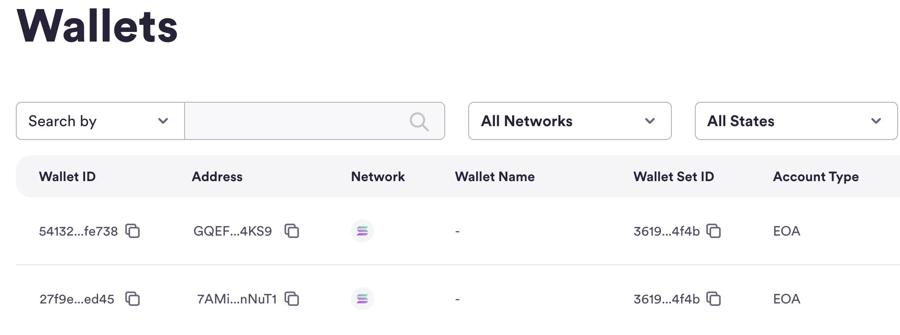Expand the All Networks filter
This screenshot has height=335, width=900.
(570, 121)
